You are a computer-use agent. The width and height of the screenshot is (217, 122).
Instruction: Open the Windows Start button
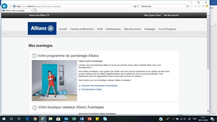point(4,119)
